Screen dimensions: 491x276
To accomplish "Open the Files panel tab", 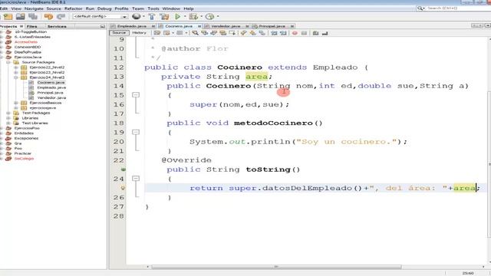I will (x=32, y=26).
